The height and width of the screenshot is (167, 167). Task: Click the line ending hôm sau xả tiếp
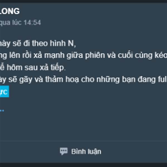33,68
